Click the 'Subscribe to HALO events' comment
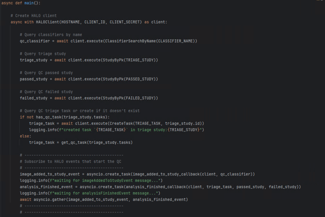Viewport: 325px width, 217px height. coord(70,161)
